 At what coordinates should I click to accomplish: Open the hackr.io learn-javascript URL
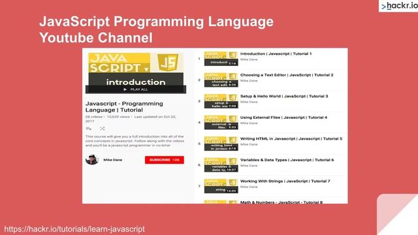pos(74,229)
